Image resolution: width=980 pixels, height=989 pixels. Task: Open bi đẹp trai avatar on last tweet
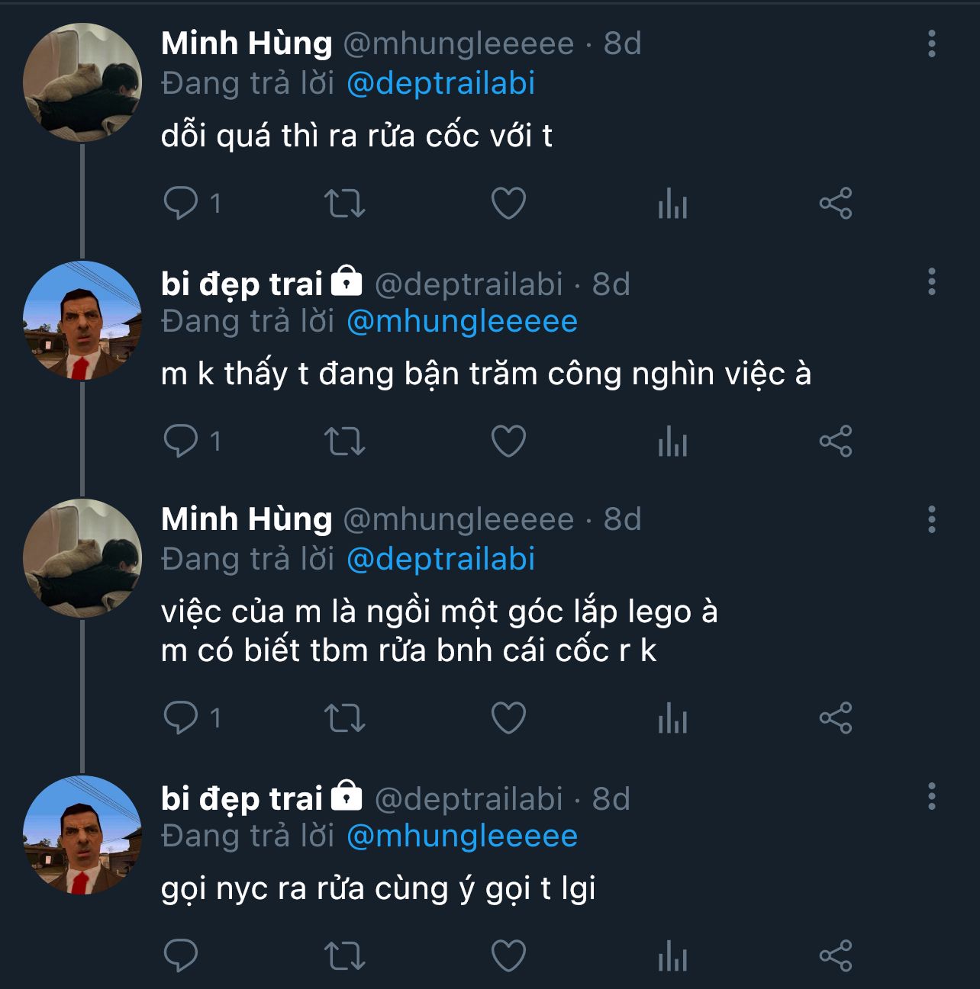pos(82,835)
